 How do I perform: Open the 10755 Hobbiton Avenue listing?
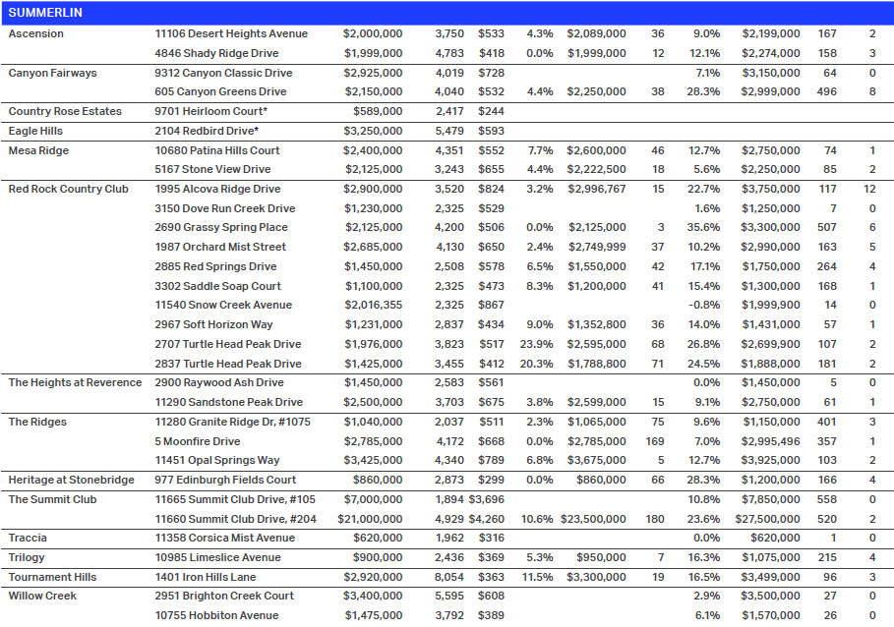tap(216, 615)
